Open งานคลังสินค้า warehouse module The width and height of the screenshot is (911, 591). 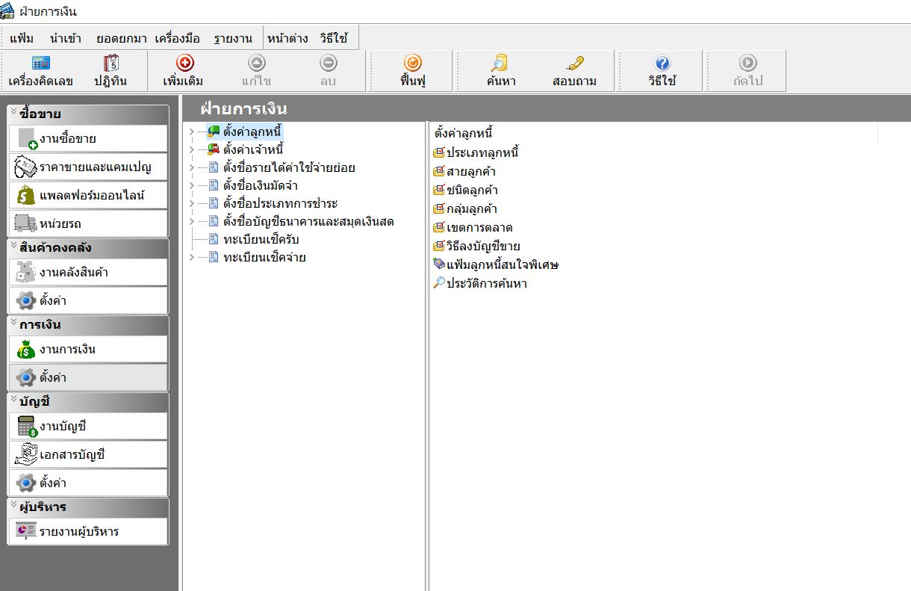point(88,272)
